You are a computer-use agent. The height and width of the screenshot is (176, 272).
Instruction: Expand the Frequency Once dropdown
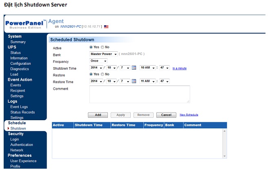point(99,61)
